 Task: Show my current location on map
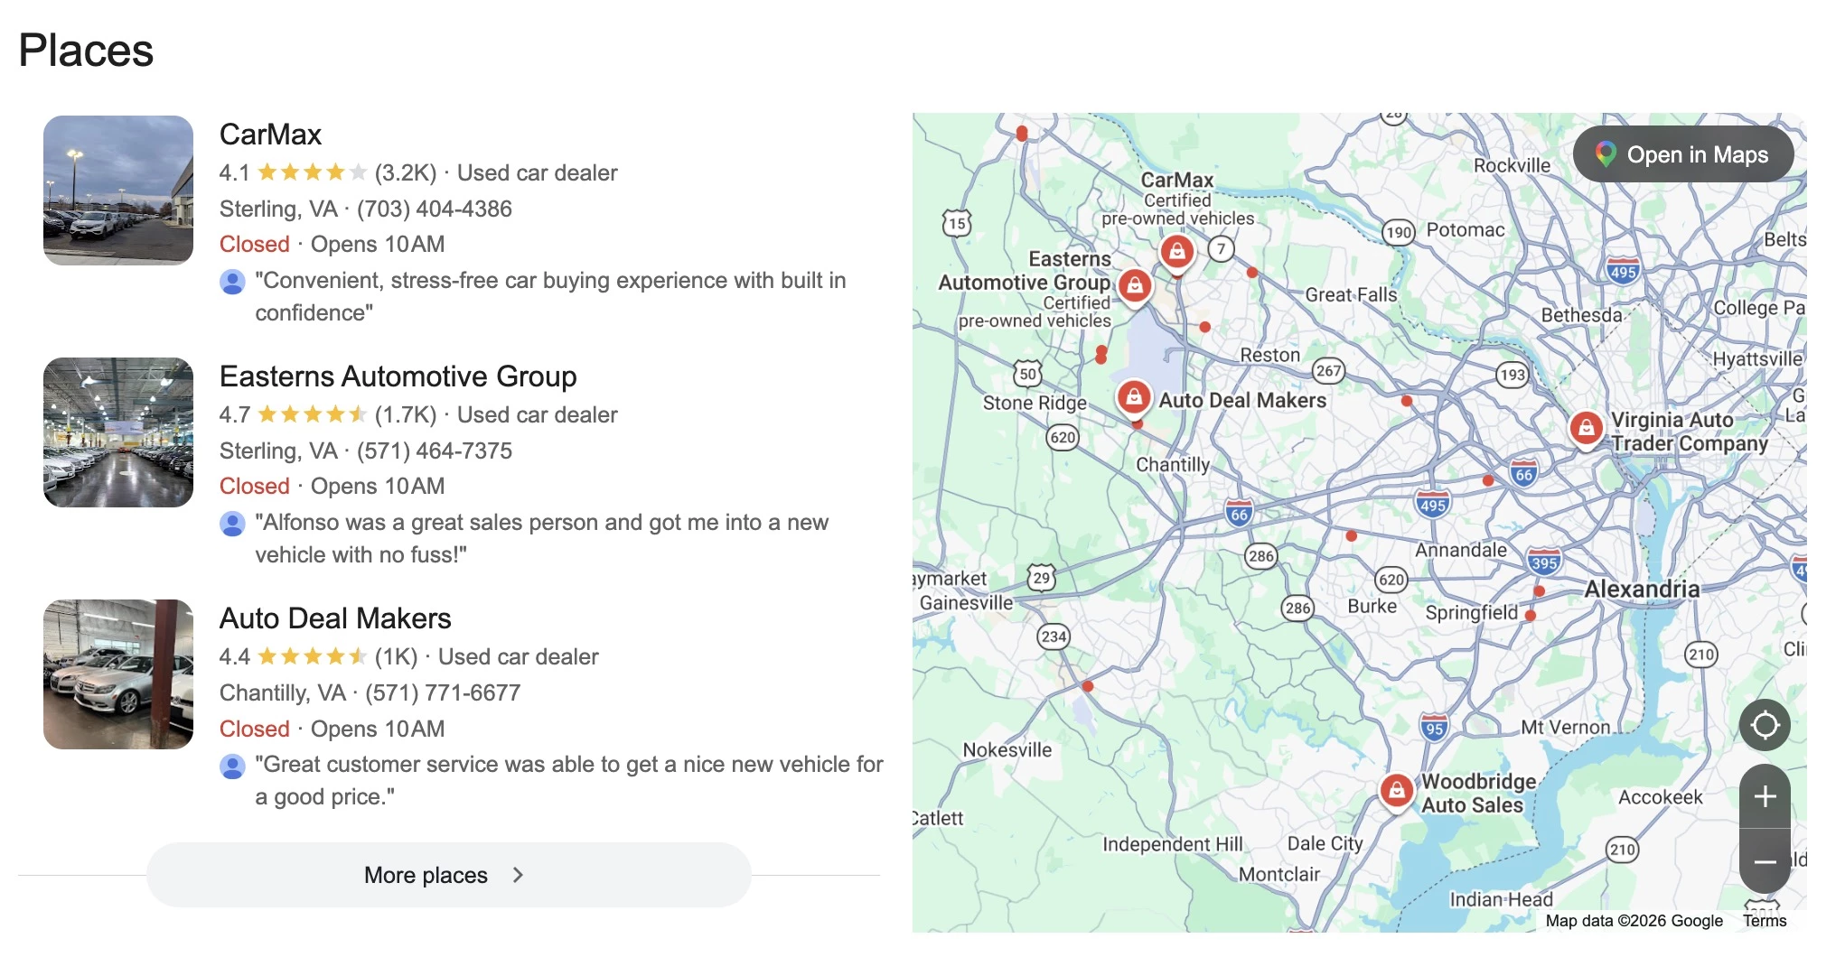click(x=1765, y=725)
